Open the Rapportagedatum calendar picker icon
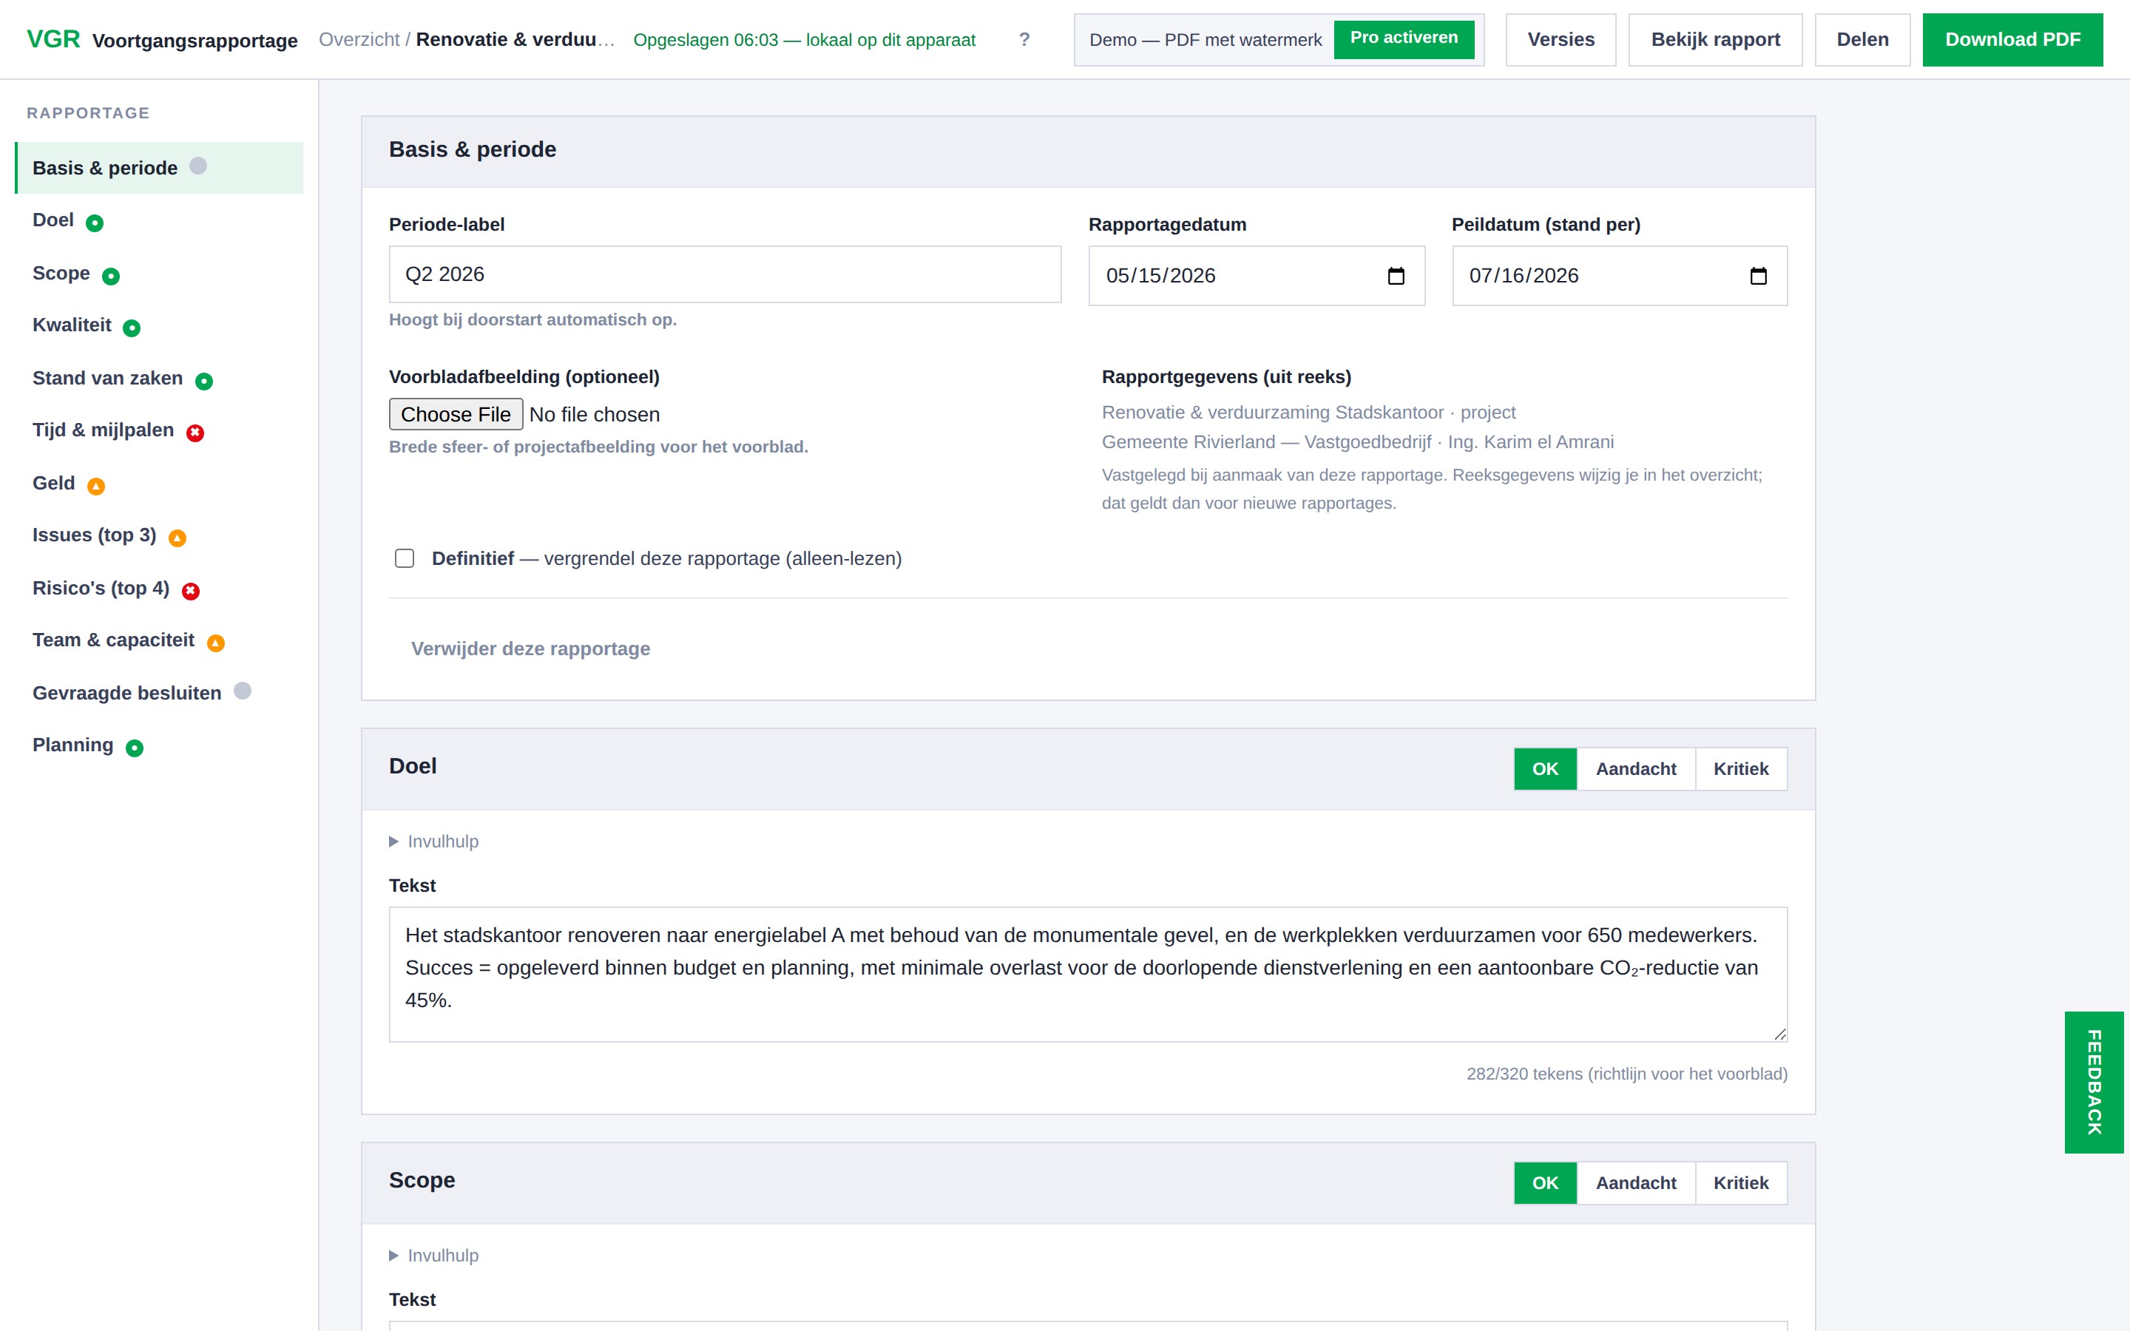This screenshot has height=1331, width=2130. tap(1396, 277)
